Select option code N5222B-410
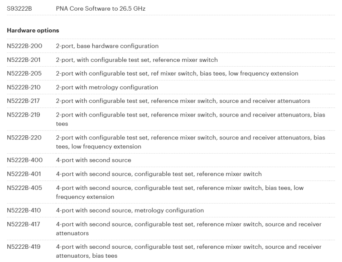Screen dimensions: 342x262 tap(24, 210)
